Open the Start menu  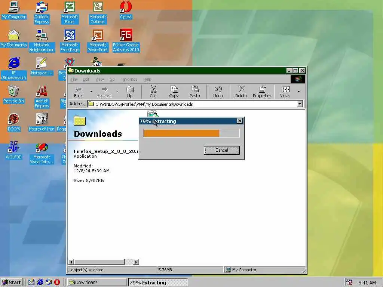(12, 283)
